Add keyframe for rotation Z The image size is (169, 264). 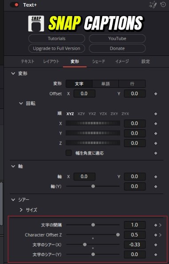[x=156, y=143]
